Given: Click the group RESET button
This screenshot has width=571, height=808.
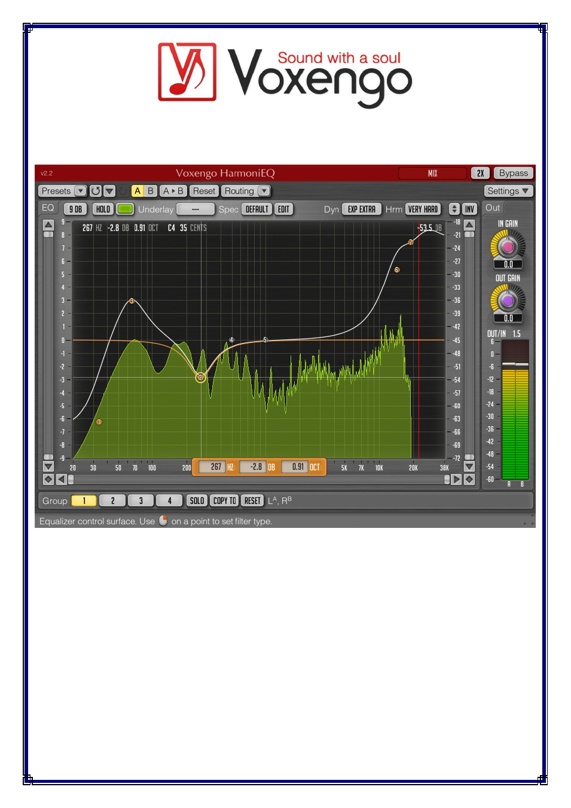Looking at the screenshot, I should (x=252, y=501).
